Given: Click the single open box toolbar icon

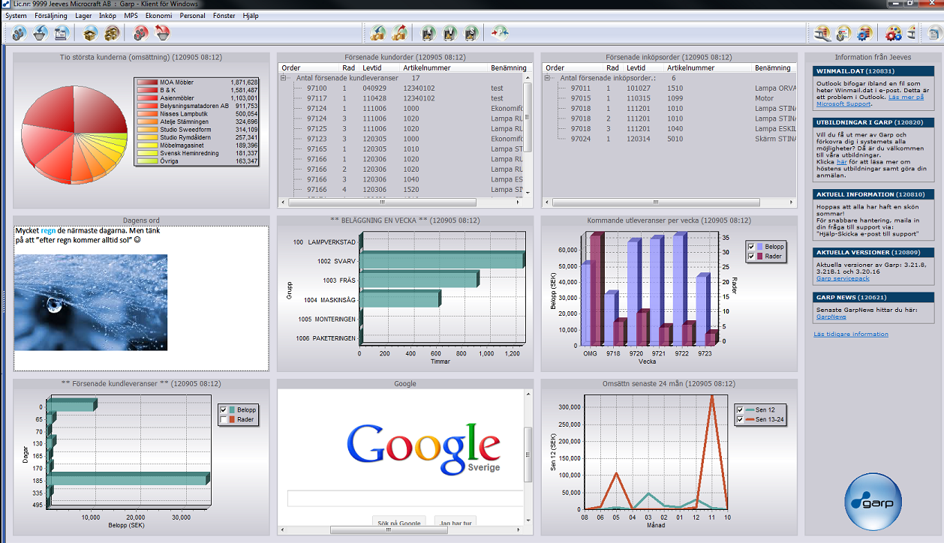Looking at the screenshot, I should [x=91, y=33].
